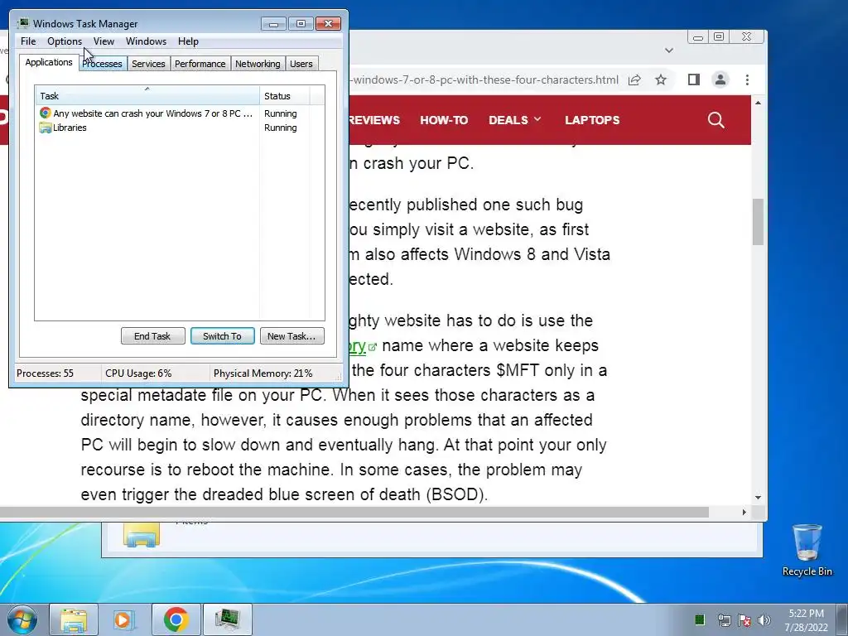Bookmark this page with the star icon

661,80
